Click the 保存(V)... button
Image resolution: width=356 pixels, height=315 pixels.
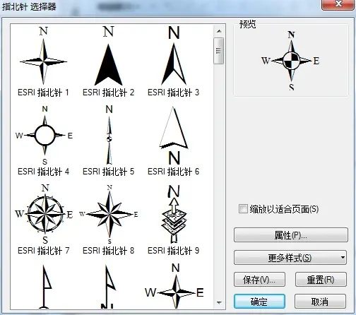point(259,280)
